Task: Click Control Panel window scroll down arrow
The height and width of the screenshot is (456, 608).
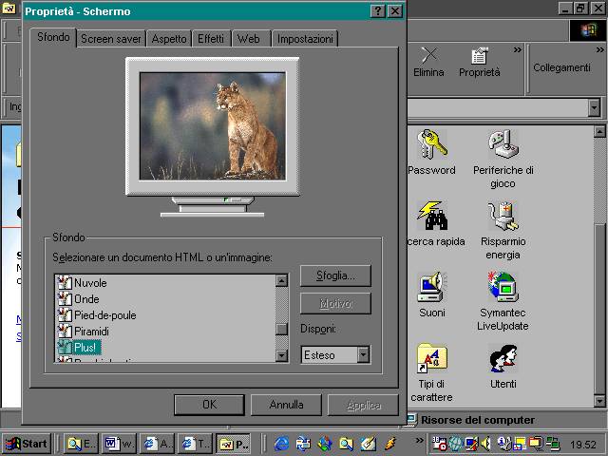Action: [x=599, y=401]
